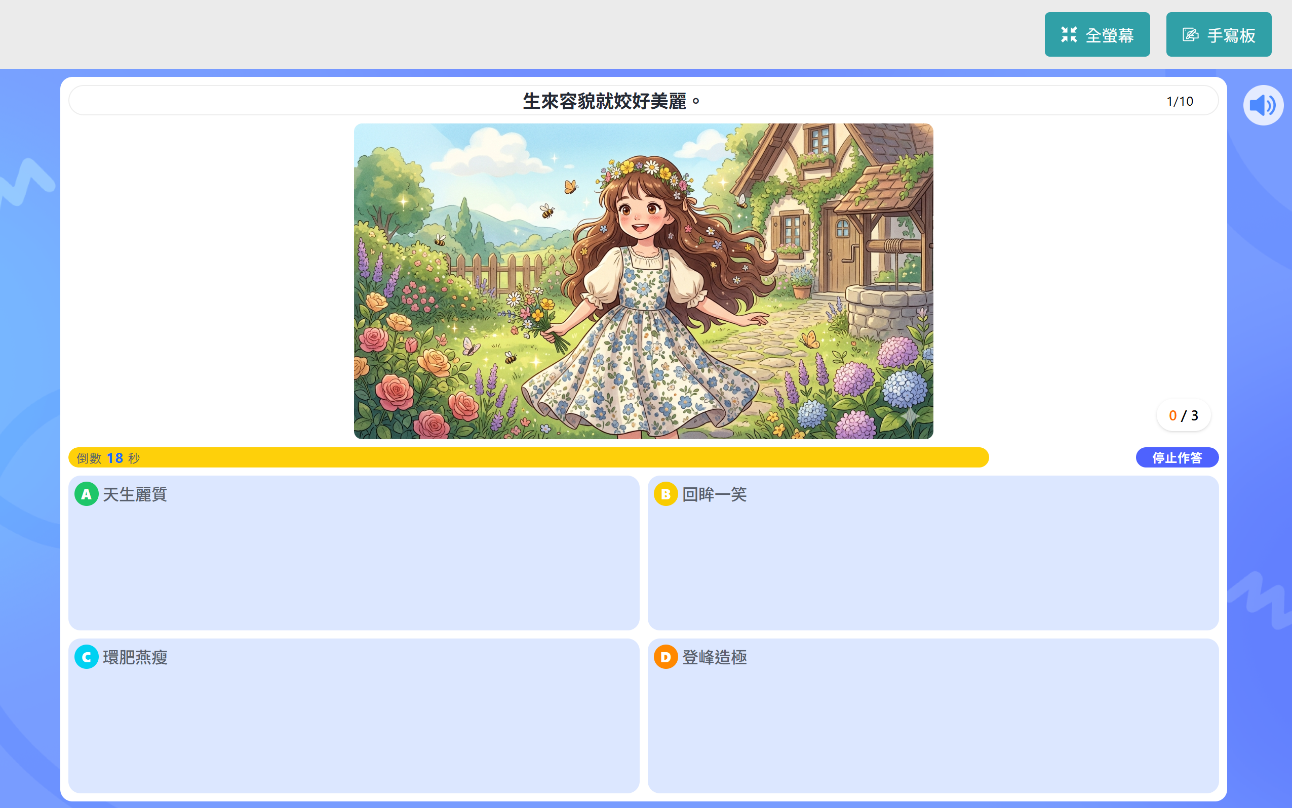Select the orange D circle badge
The image size is (1292, 808).
coord(666,657)
